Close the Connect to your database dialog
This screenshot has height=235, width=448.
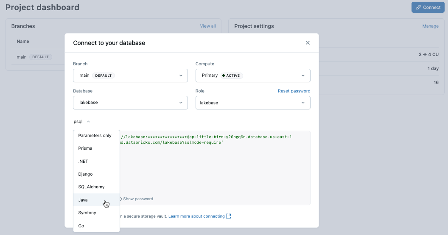[308, 43]
